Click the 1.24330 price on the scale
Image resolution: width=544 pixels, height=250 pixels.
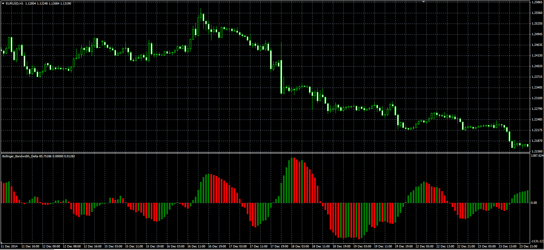pos(537,56)
